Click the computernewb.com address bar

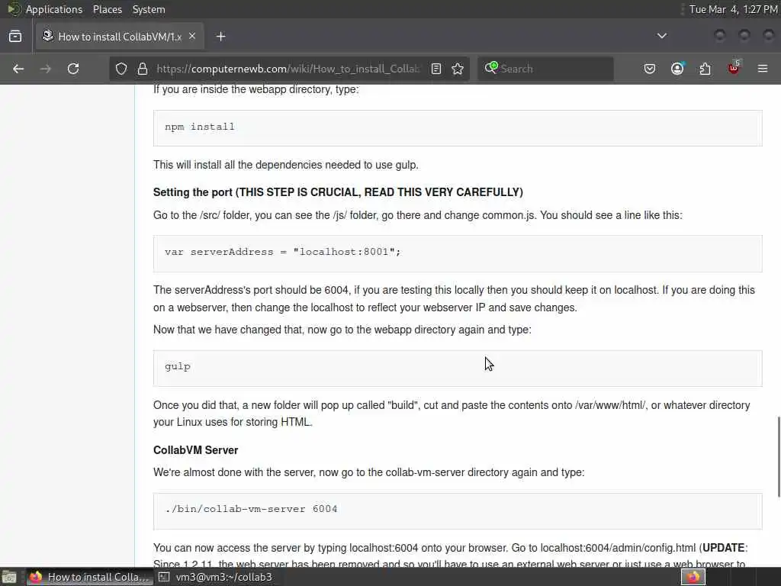289,69
